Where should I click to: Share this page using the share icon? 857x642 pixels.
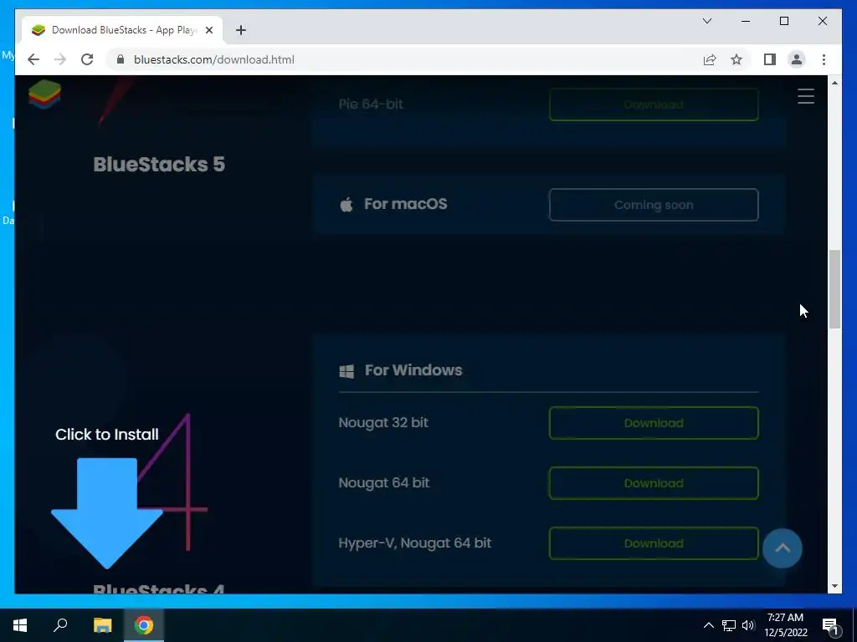[710, 59]
